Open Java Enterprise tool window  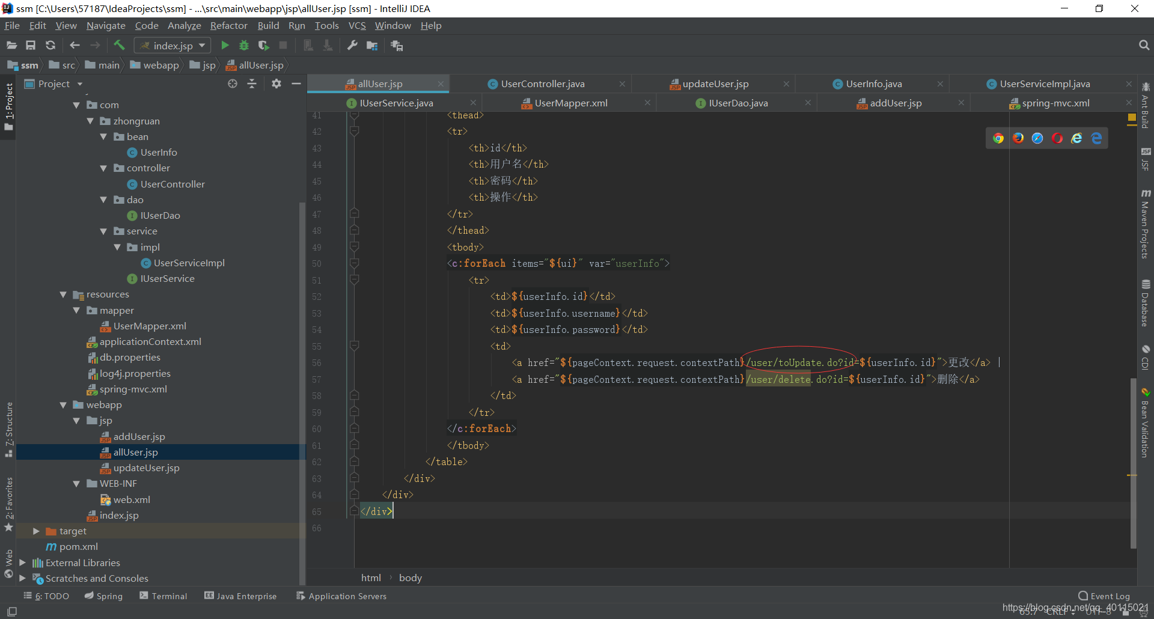point(240,596)
